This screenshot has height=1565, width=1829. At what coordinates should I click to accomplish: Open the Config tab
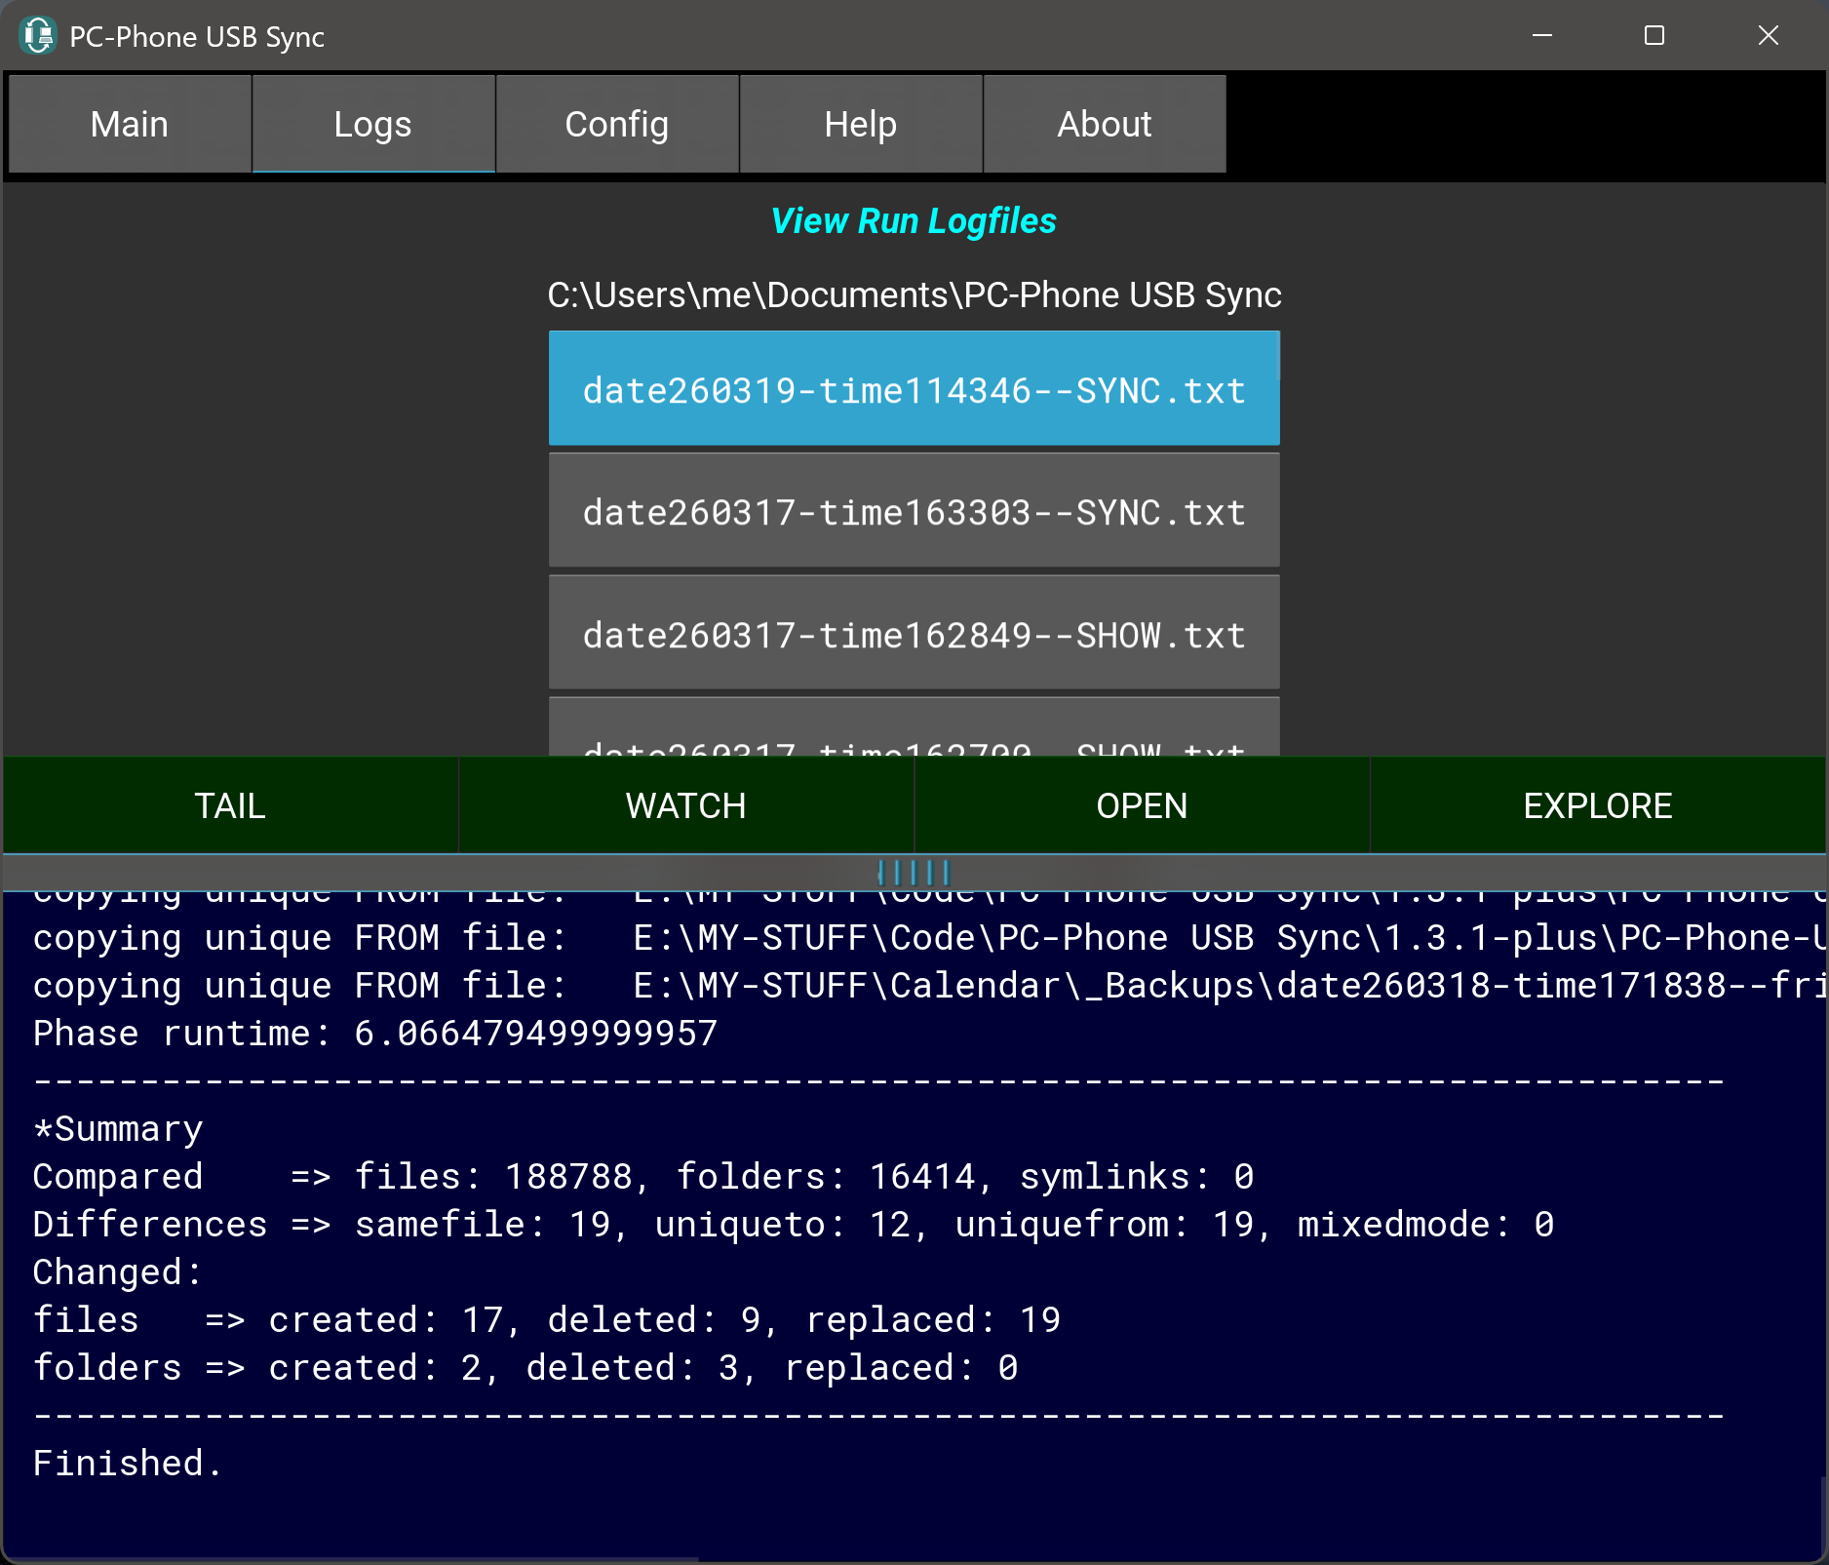click(616, 125)
